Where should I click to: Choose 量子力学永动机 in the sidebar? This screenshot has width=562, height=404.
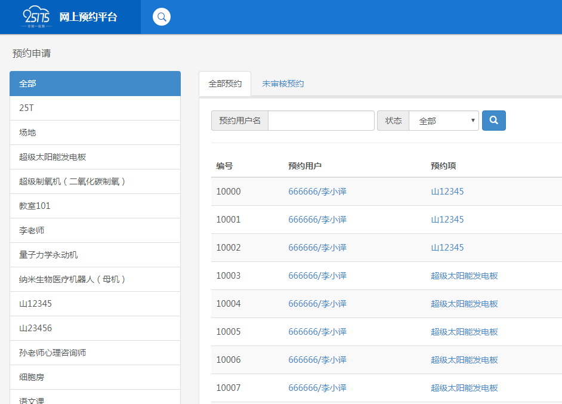coord(95,255)
